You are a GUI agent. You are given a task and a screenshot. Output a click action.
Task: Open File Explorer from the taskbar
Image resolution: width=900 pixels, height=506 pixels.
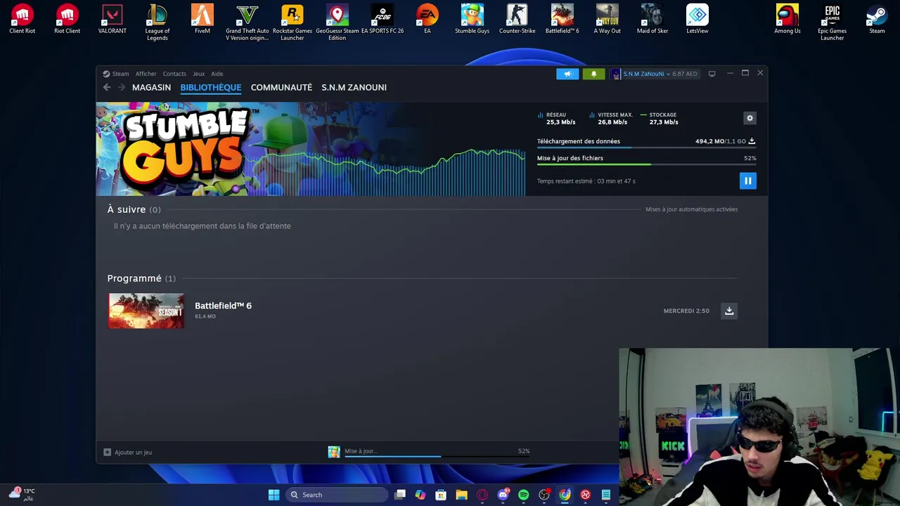[461, 495]
